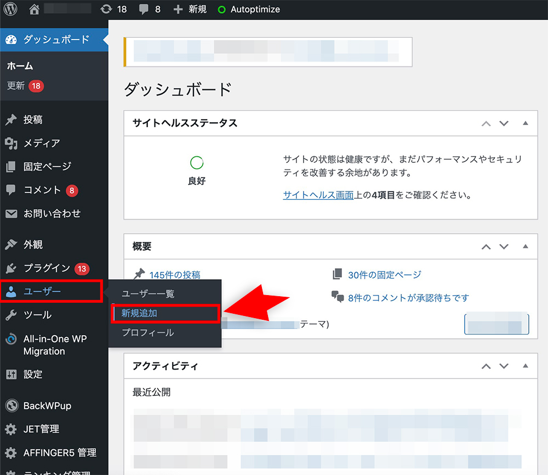Move サイトヘルスステータス box up
This screenshot has height=475, width=548.
486,123
